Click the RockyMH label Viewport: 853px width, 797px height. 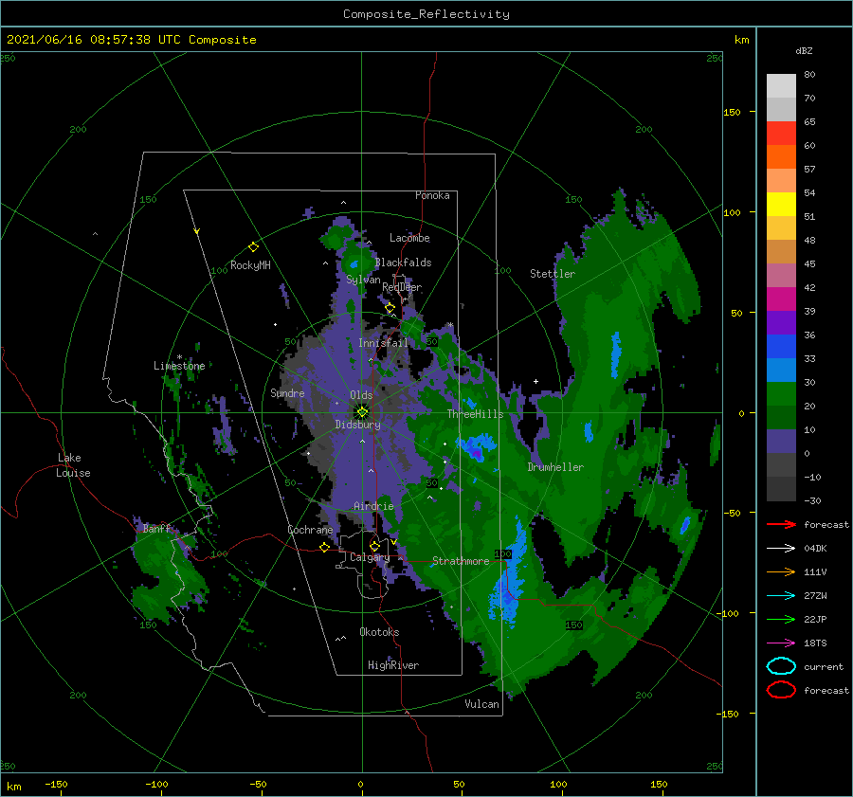pyautogui.click(x=250, y=265)
